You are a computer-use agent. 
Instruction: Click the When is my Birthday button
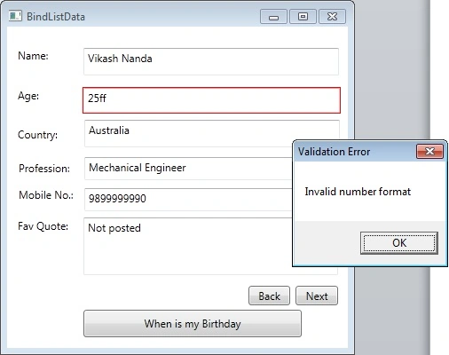193,323
